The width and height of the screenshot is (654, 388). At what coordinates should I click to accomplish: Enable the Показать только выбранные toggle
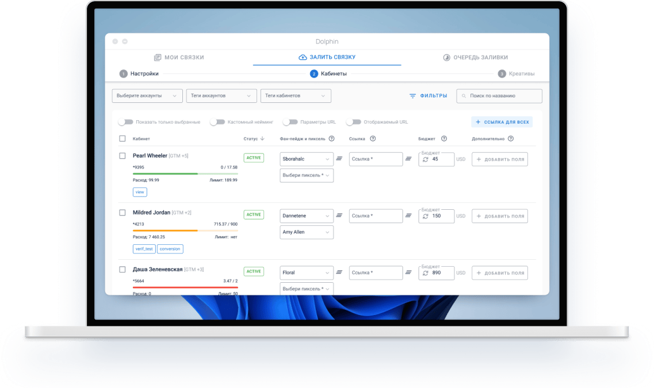[x=125, y=122]
